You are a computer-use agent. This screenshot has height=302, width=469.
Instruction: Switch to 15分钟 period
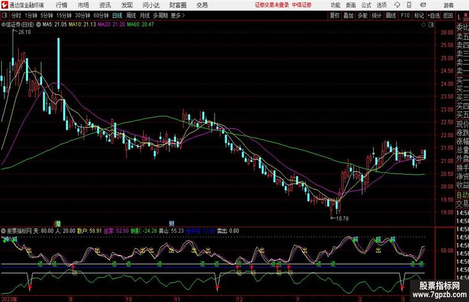click(x=64, y=16)
